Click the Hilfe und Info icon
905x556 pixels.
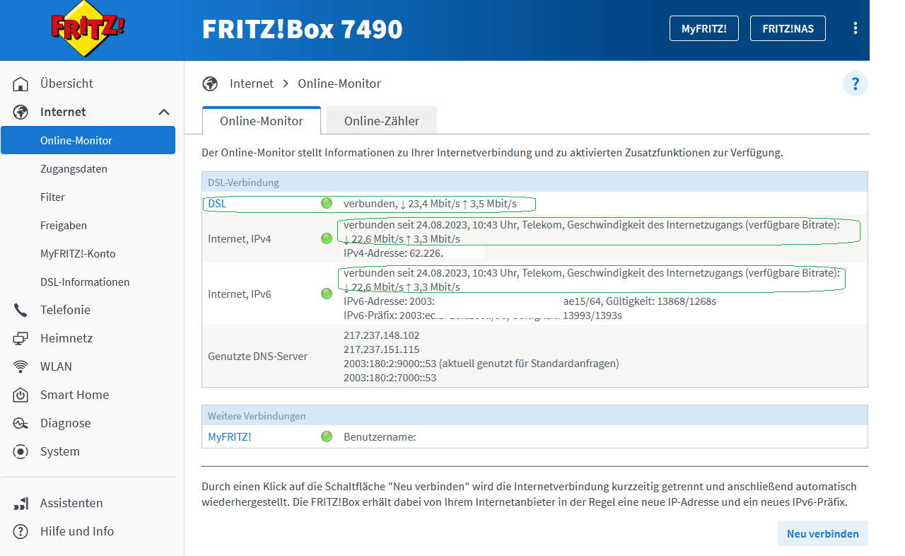[21, 531]
